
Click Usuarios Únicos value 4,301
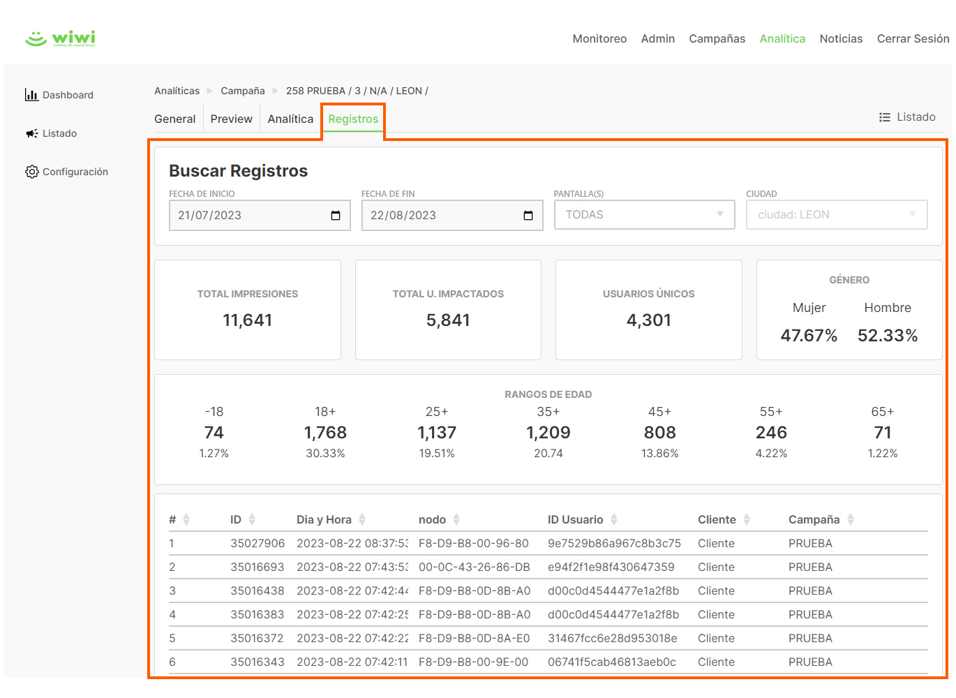[x=649, y=320]
